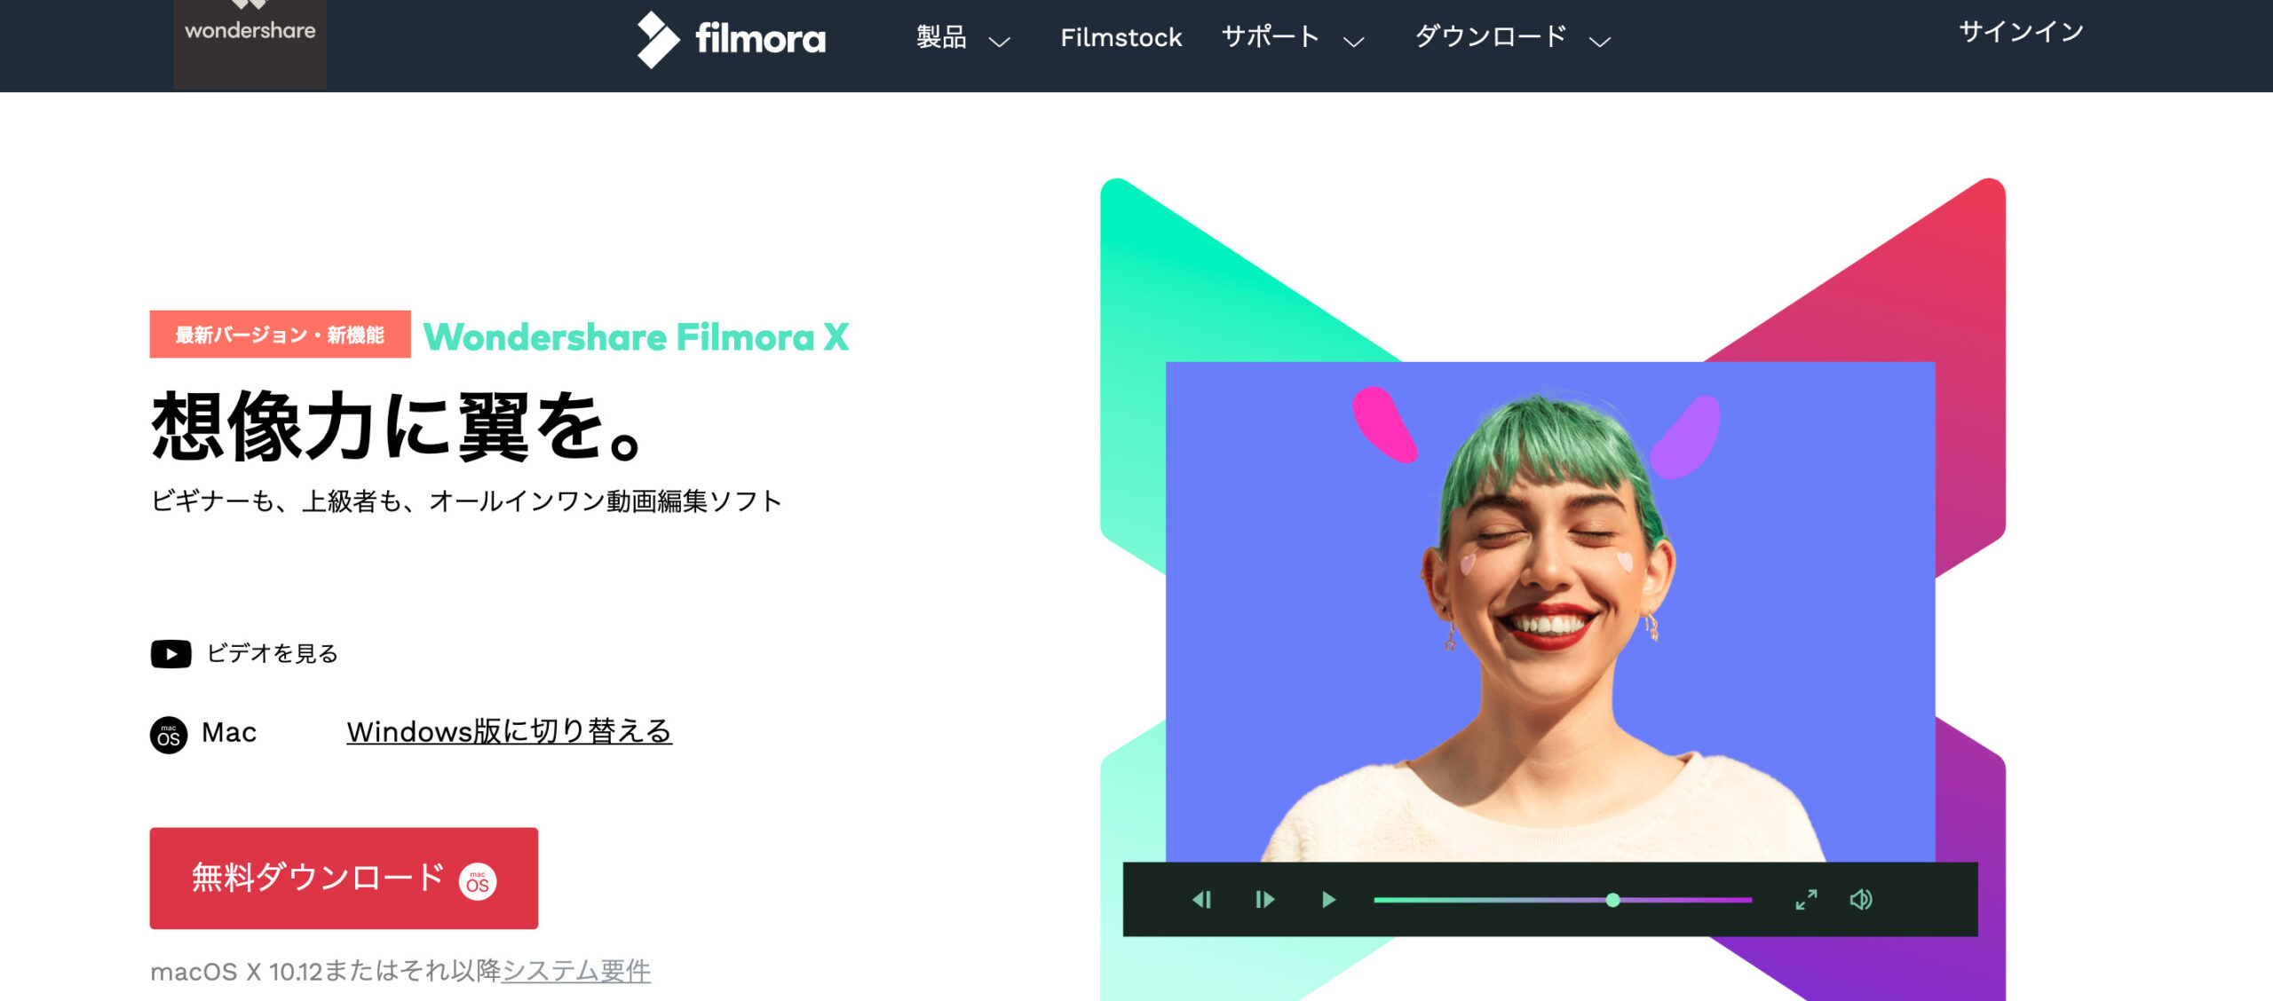The image size is (2273, 1001).
Task: Expand the chevron beside サポート
Action: coord(1353,42)
